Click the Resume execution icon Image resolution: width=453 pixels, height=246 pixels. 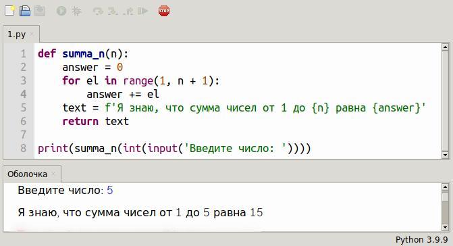pos(142,11)
